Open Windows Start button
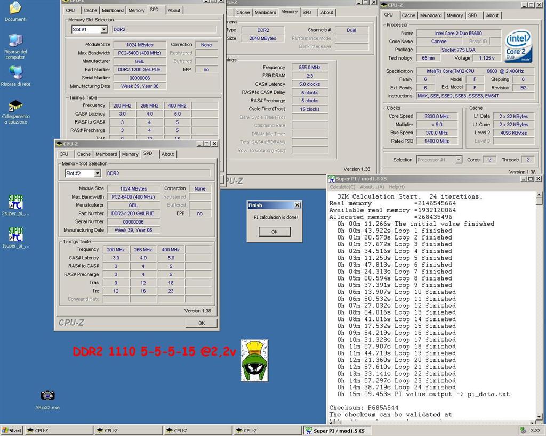Screen dimensions: 546x436 [12, 431]
